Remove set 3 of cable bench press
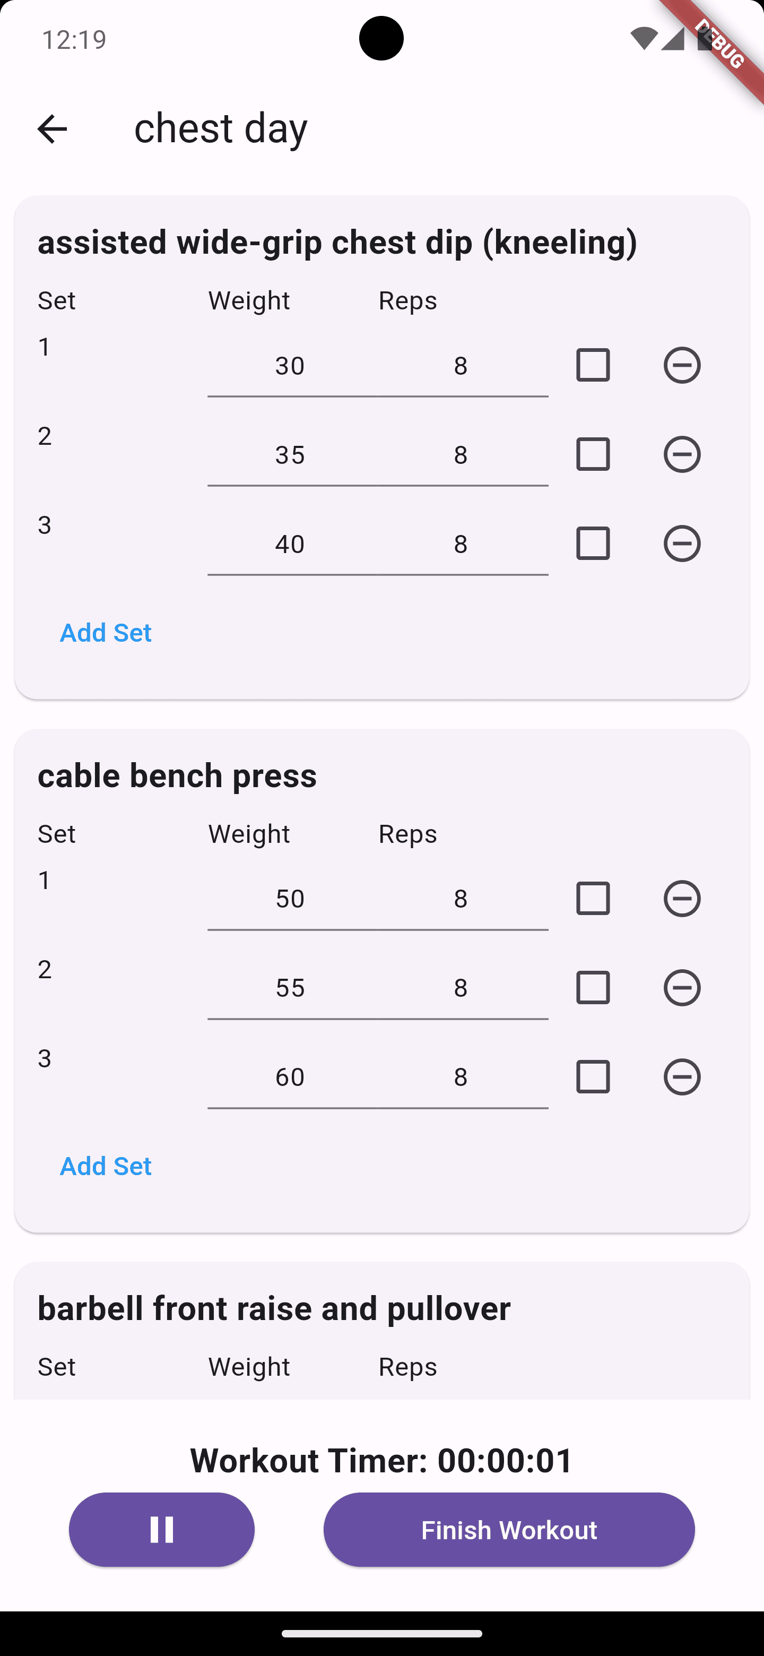 pos(682,1076)
